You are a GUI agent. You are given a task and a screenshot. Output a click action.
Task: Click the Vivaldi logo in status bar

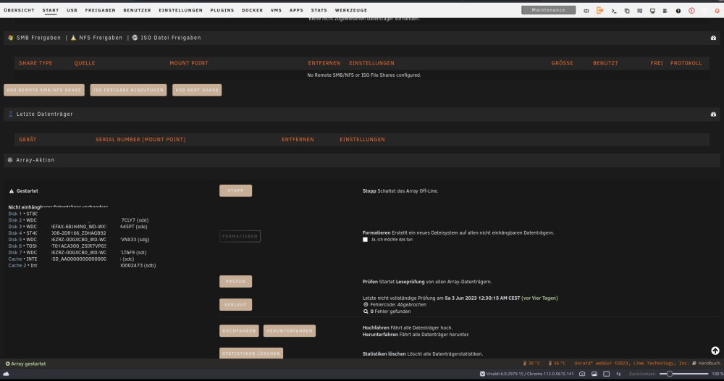(482, 374)
